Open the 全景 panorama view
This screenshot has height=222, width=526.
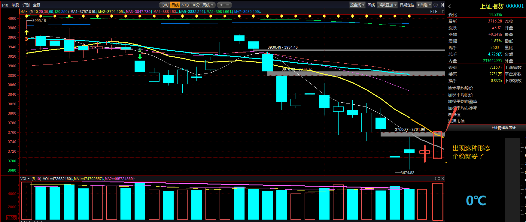tap(37, 5)
